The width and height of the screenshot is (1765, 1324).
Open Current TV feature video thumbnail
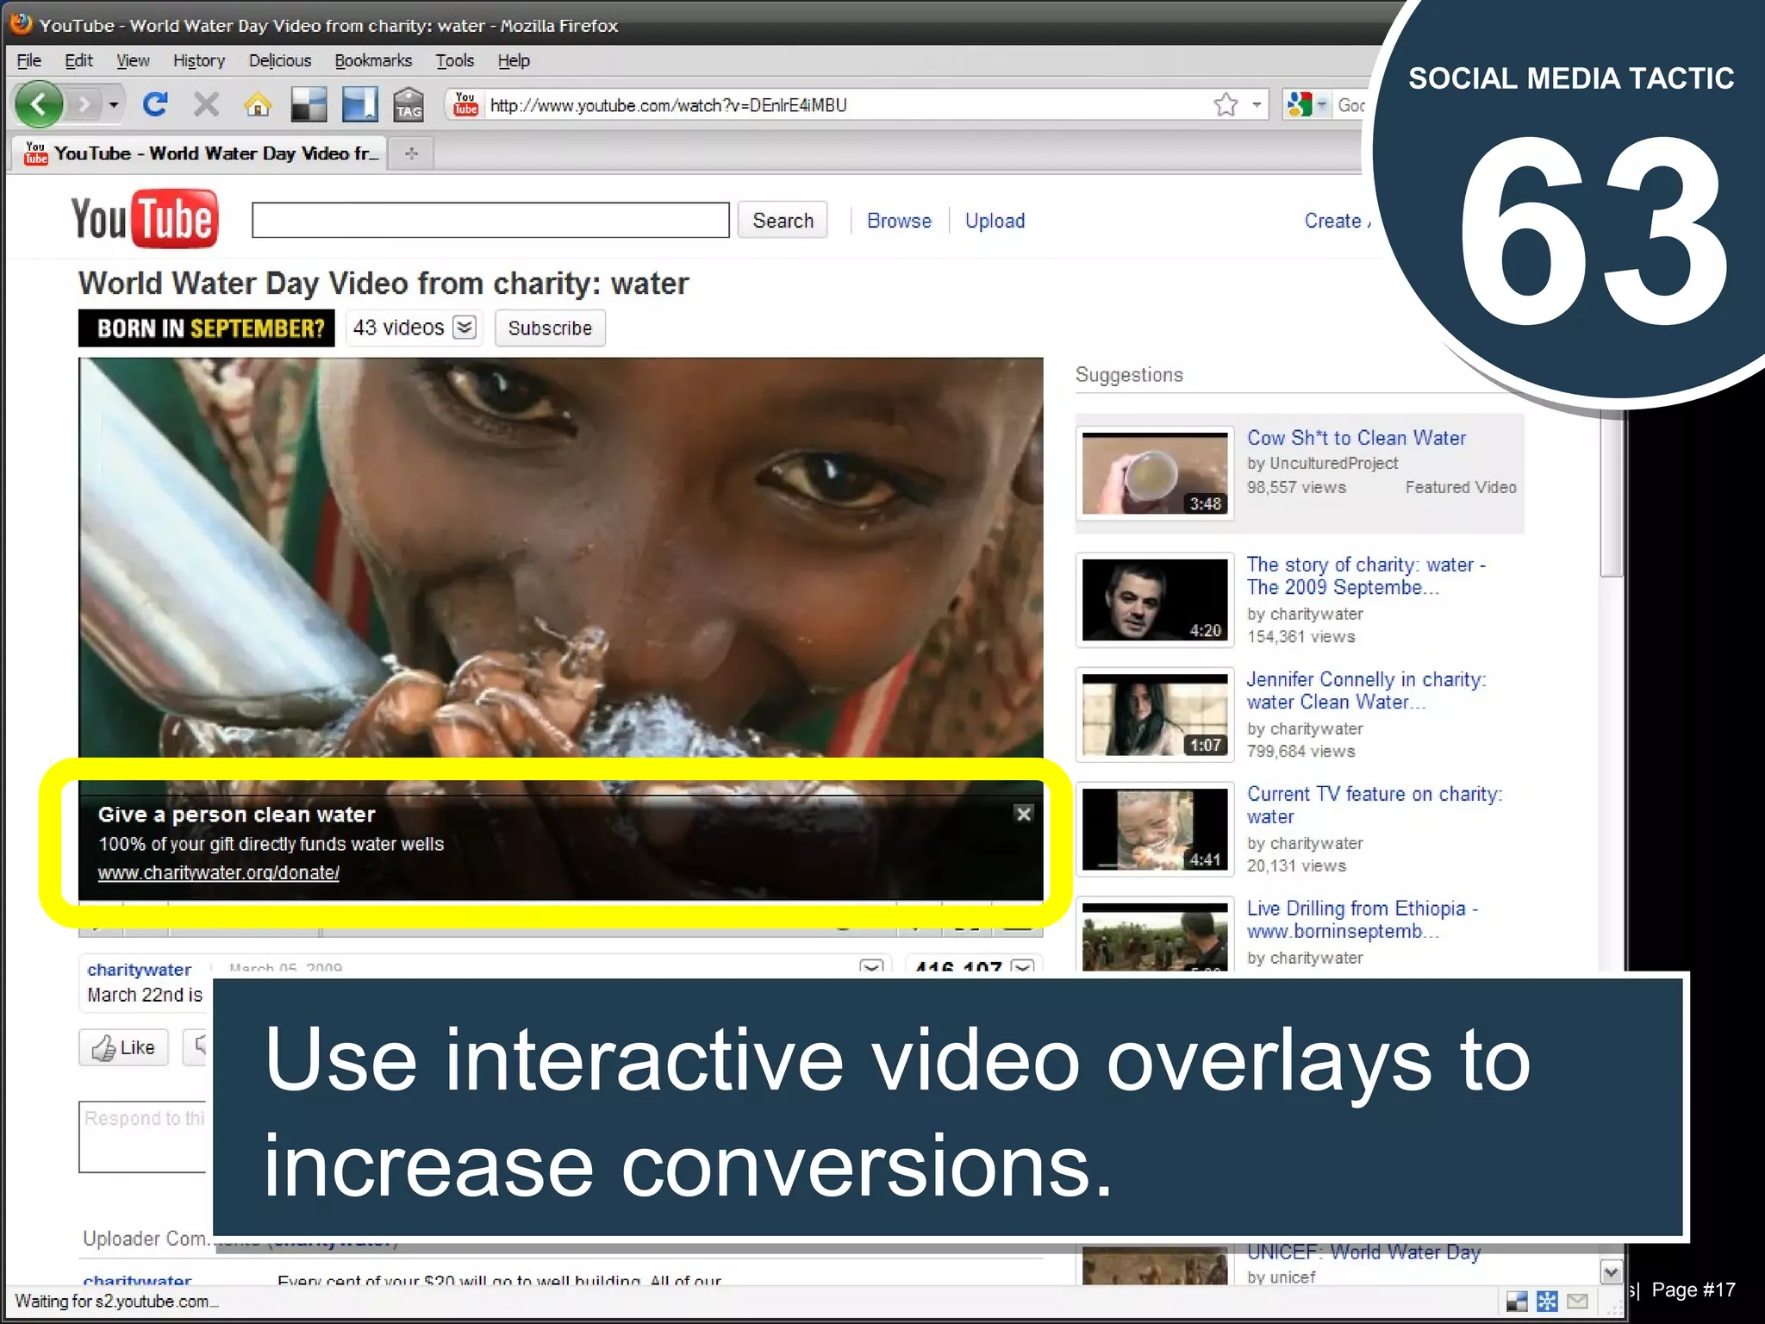(1155, 828)
